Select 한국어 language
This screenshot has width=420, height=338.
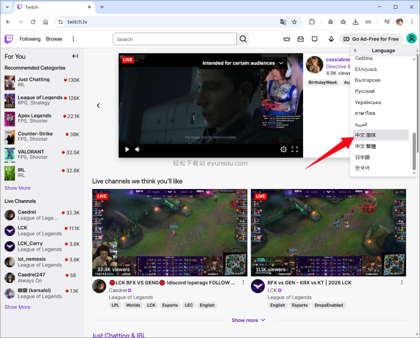tap(381, 168)
